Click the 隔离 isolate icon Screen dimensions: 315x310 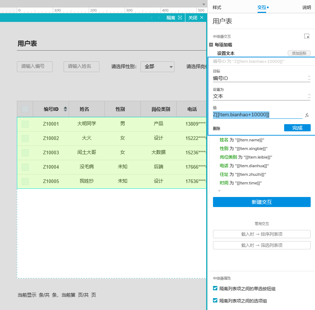180,18
